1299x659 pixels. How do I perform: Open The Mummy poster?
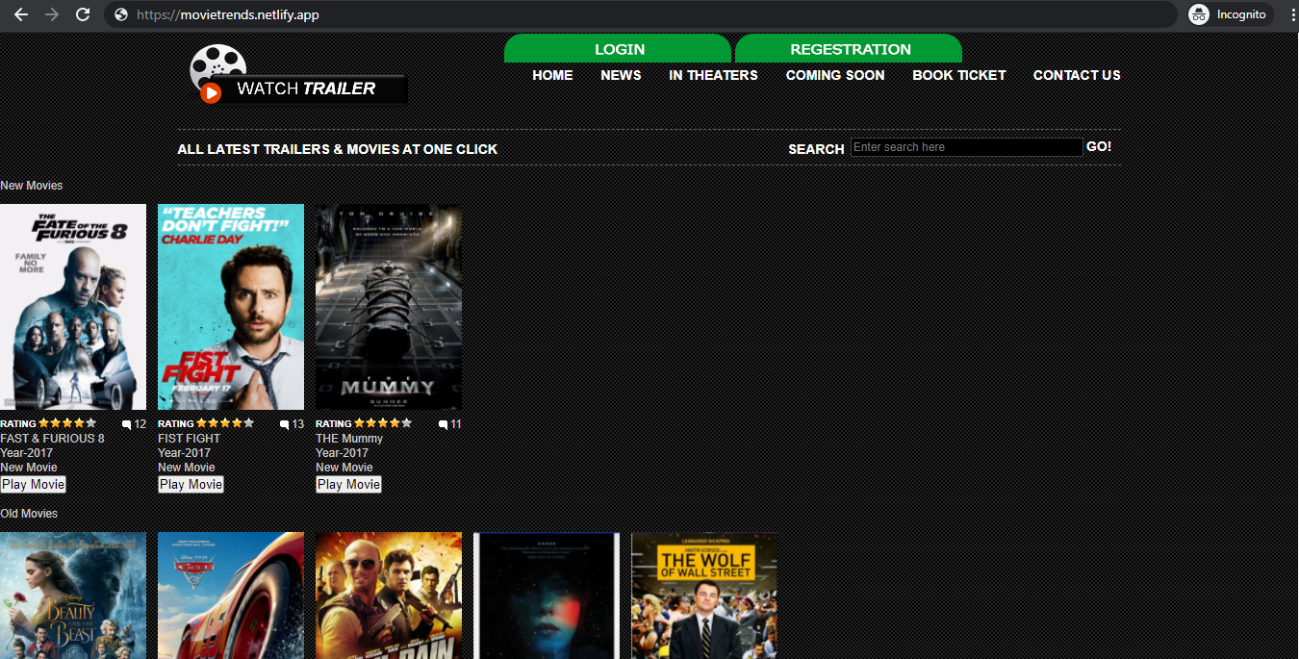389,307
